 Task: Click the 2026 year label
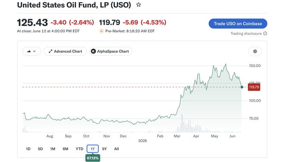(x=142, y=141)
